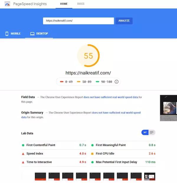Click the first filmstrip thumbnail
The image size is (177, 183).
(x=40, y=177)
